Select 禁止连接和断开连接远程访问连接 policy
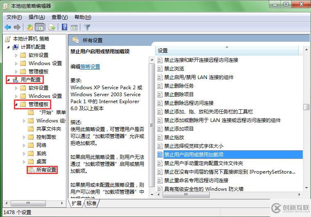The image size is (311, 217). pos(201,60)
